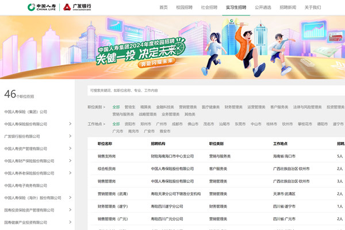The height and width of the screenshot is (230, 345).
Task: Open the 销售管理岗 job in 钦州市
Action: (x=107, y=181)
